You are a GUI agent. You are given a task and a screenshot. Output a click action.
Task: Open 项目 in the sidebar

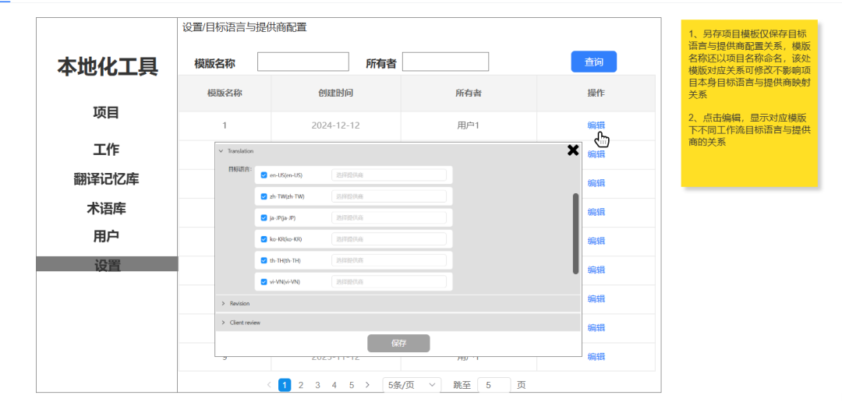(x=106, y=113)
